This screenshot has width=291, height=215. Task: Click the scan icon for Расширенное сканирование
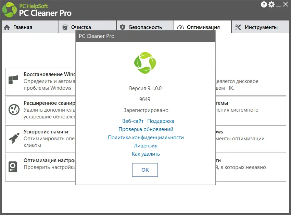coord(14,110)
